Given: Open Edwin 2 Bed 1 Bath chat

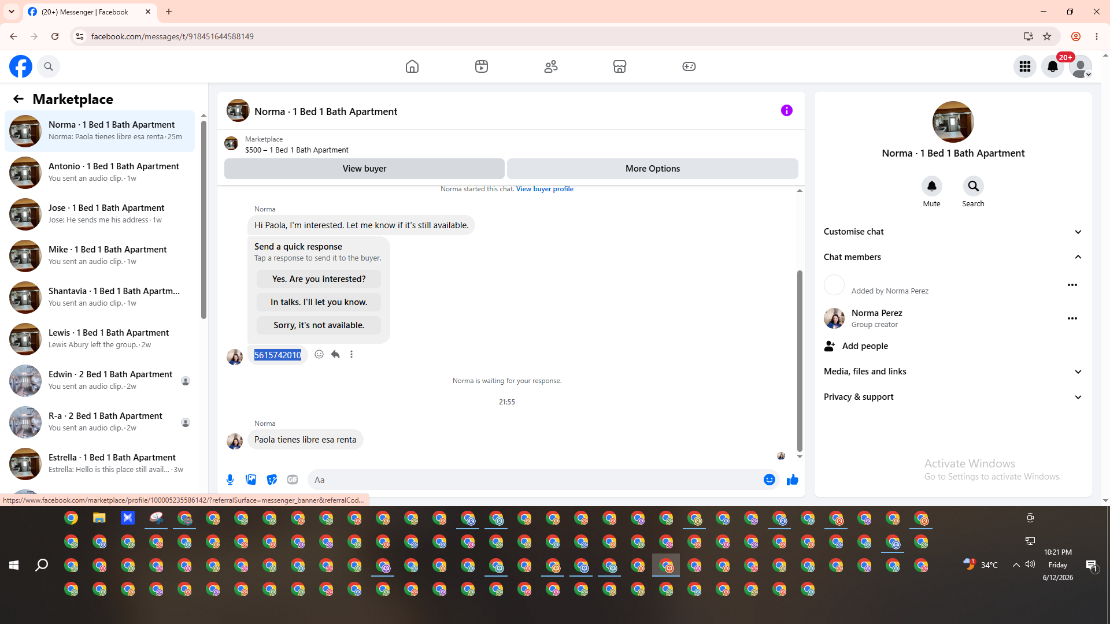Looking at the screenshot, I should (100, 381).
